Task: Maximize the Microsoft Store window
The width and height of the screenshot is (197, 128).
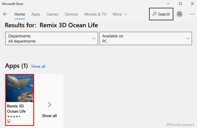Action: (180, 4)
